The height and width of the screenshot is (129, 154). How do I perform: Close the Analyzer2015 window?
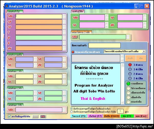(x=147, y=6)
